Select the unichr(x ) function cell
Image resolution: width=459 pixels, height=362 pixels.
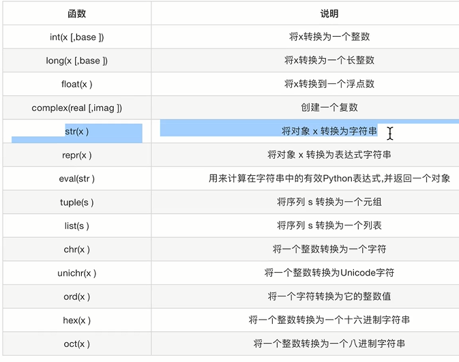[x=76, y=273]
